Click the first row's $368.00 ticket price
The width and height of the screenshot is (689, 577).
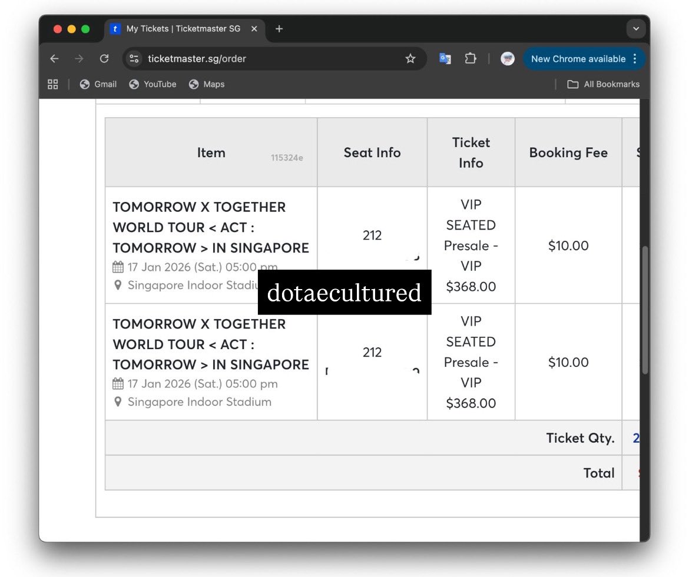(471, 287)
